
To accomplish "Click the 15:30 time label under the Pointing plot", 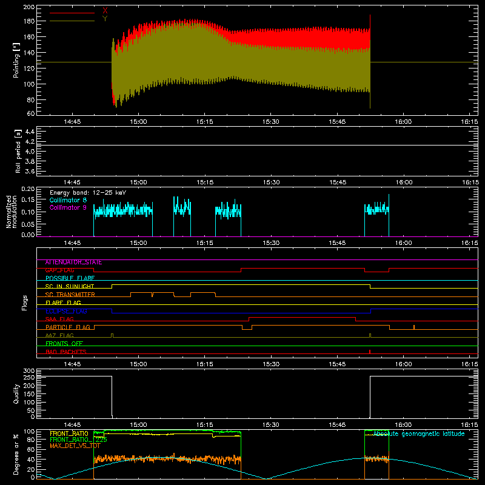I will pyautogui.click(x=270, y=122).
